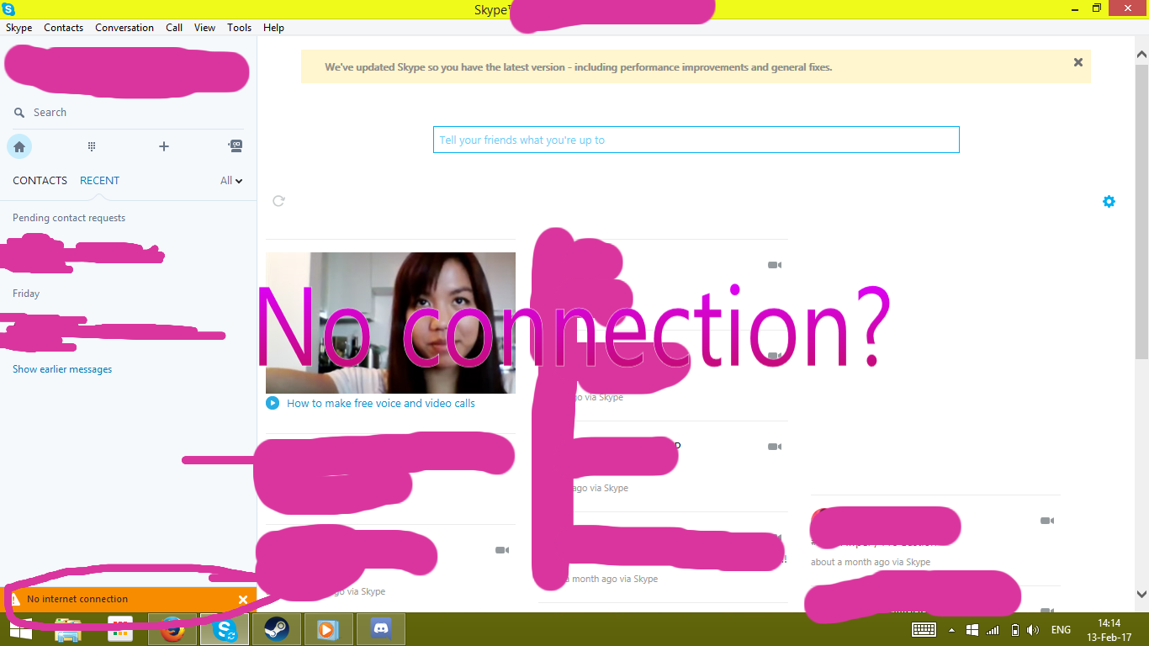This screenshot has height=646, width=1149.
Task: Click the warning icon on offline banner
Action: [x=13, y=600]
